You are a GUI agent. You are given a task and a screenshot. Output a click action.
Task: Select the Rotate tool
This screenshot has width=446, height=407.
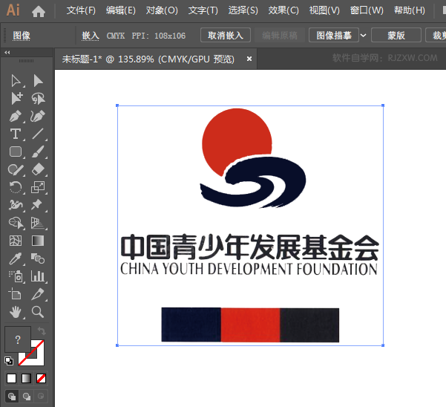(16, 187)
